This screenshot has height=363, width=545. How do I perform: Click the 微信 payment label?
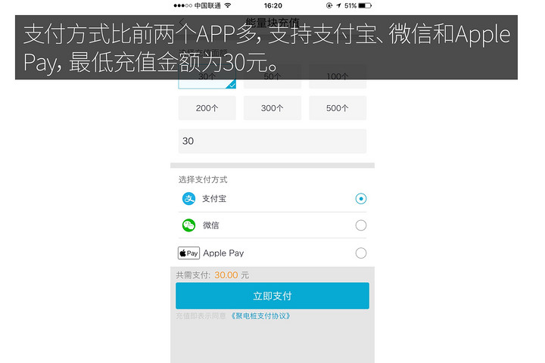(211, 225)
